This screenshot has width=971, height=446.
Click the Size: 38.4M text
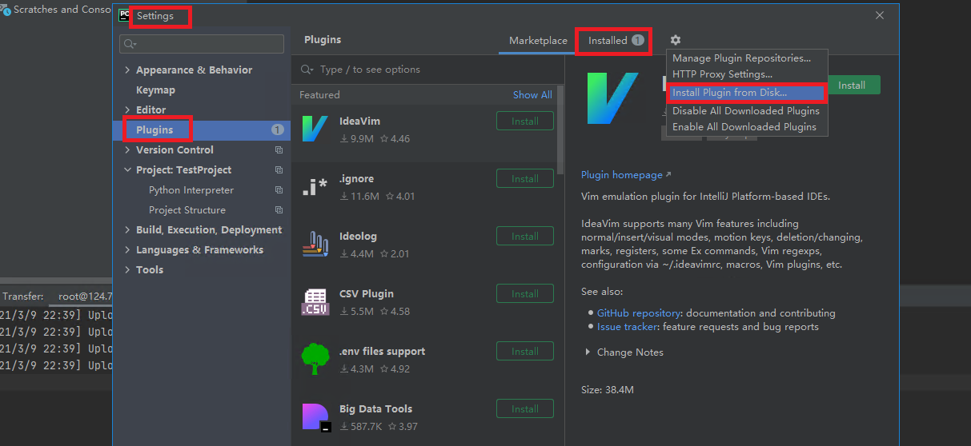(608, 390)
